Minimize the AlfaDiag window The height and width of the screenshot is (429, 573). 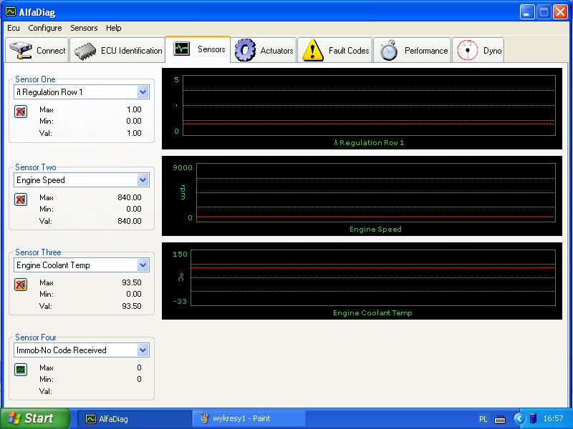click(526, 12)
